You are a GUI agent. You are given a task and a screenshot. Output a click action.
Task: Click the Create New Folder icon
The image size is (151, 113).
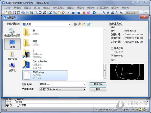tap(84, 24)
